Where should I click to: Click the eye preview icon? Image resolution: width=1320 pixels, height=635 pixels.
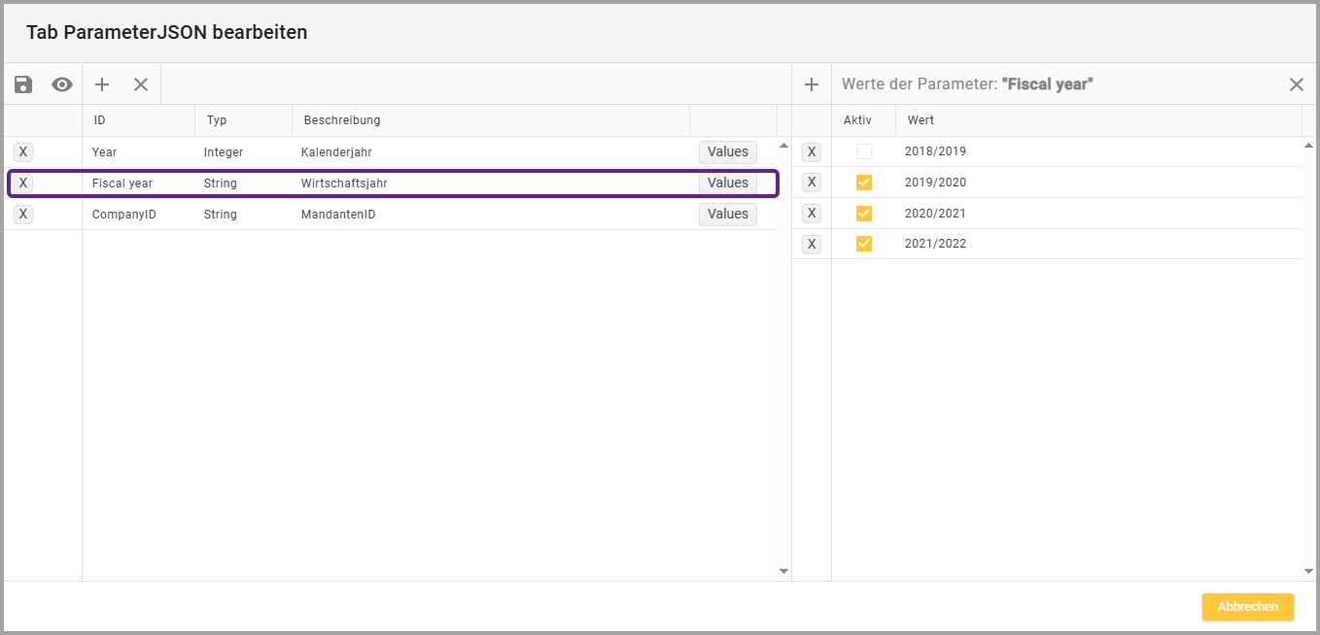pos(62,84)
